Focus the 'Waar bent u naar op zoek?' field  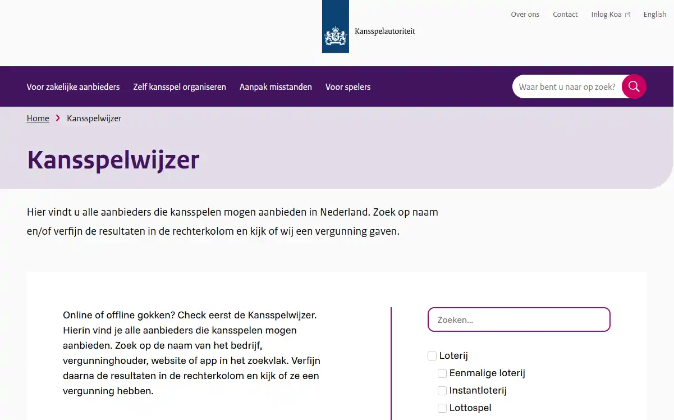[567, 86]
